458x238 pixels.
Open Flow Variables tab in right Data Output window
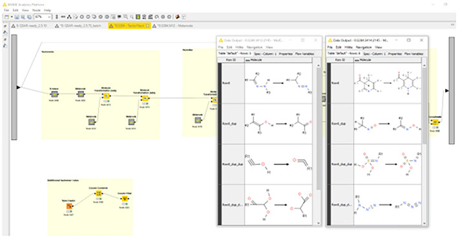pos(413,54)
